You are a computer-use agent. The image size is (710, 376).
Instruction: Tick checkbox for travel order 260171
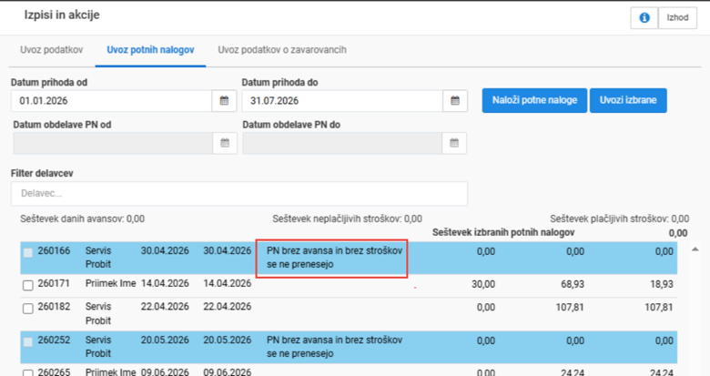pos(28,285)
